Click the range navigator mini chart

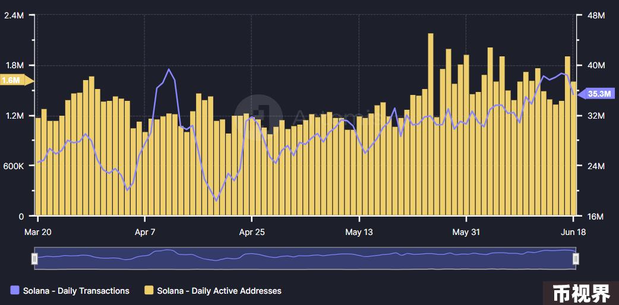[305, 259]
